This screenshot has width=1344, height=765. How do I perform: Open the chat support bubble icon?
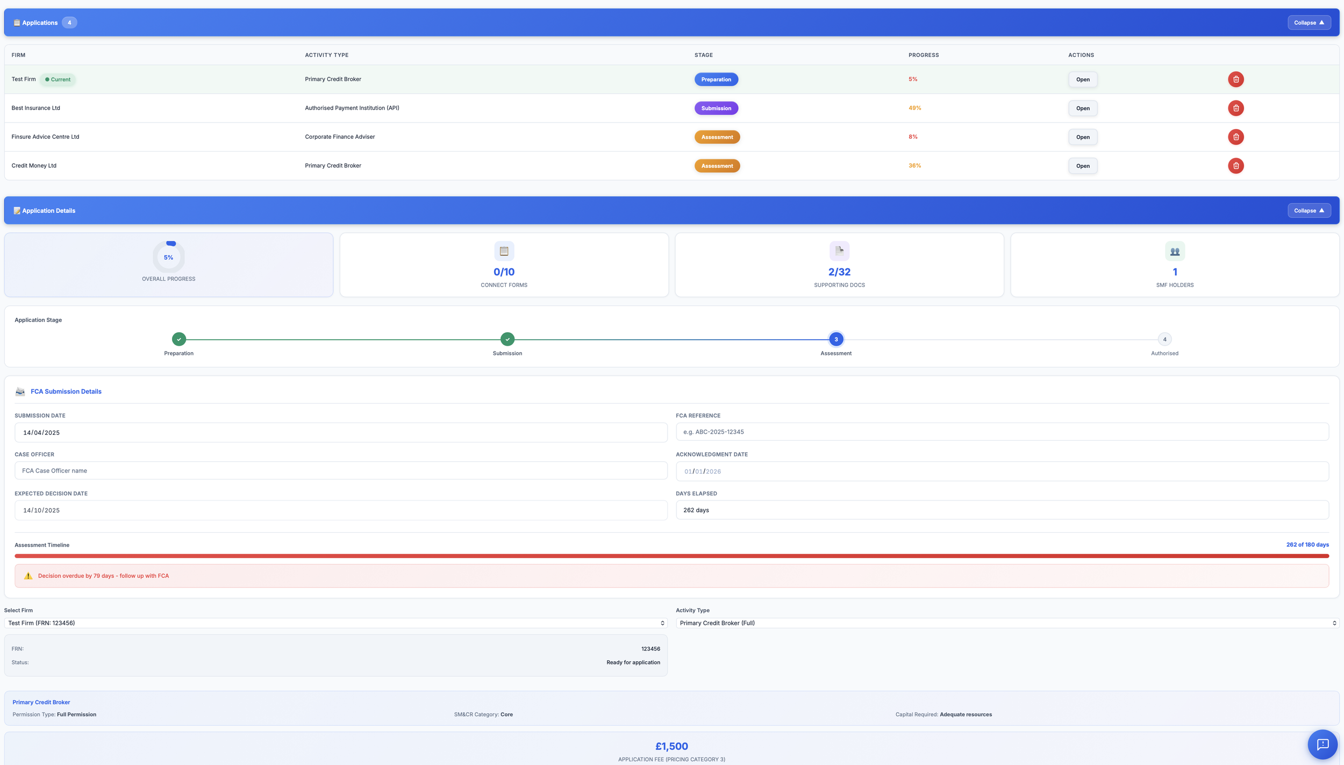point(1322,744)
